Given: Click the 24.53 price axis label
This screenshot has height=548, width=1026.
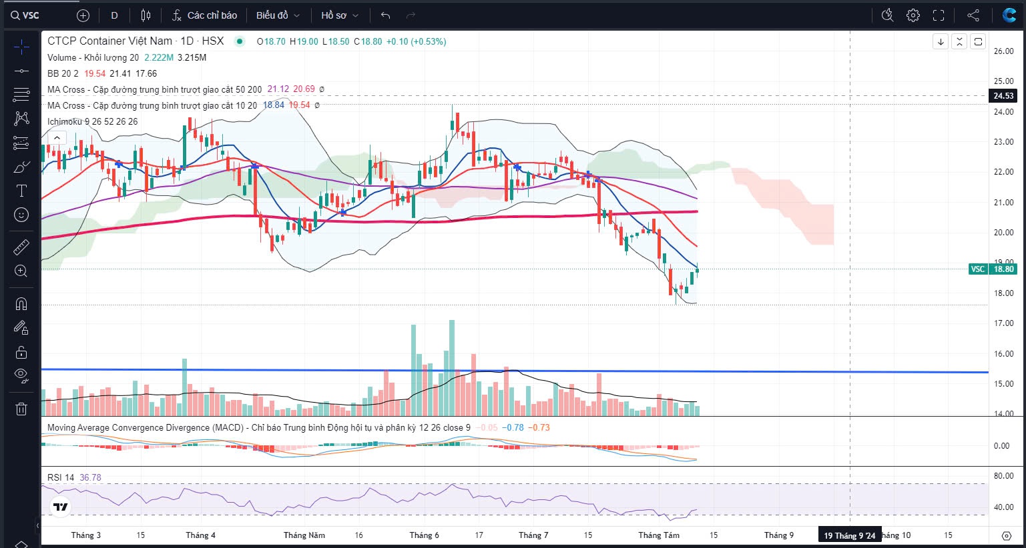Looking at the screenshot, I should point(1003,96).
